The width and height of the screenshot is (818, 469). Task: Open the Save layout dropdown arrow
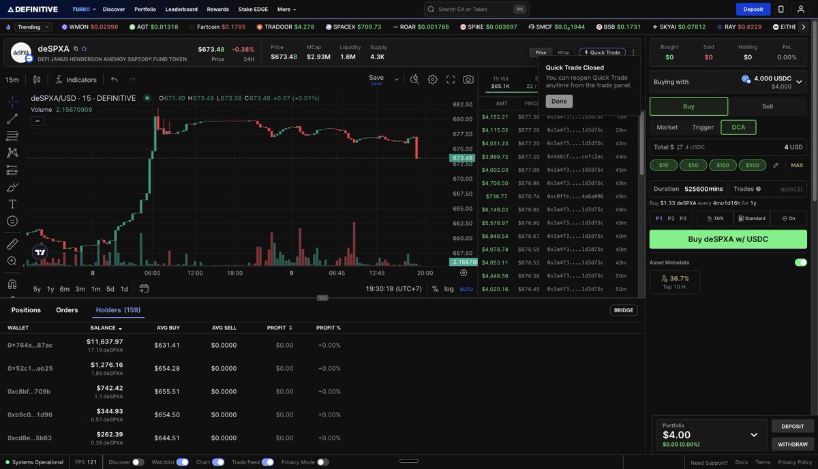397,79
